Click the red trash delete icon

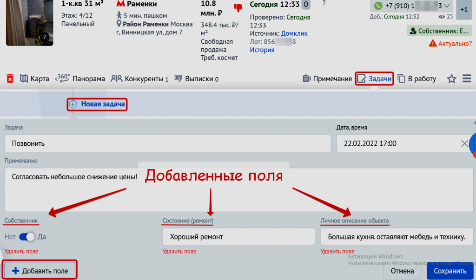(x=10, y=78)
